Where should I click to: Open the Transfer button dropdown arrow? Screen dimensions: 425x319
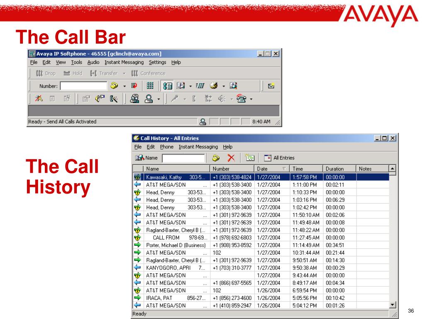(124, 74)
